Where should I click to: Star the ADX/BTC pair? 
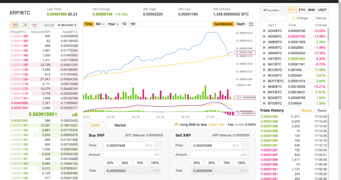(264, 36)
